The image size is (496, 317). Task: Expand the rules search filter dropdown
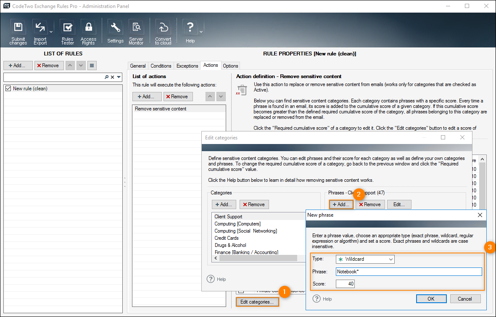tap(119, 77)
